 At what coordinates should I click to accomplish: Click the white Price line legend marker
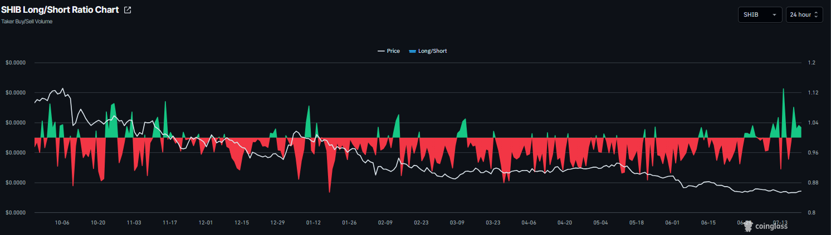pos(381,51)
